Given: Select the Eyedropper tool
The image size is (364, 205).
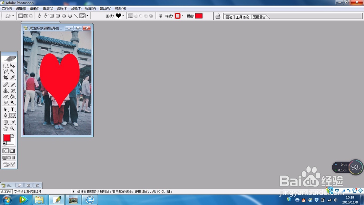Looking at the screenshot, I should [x=12, y=123].
